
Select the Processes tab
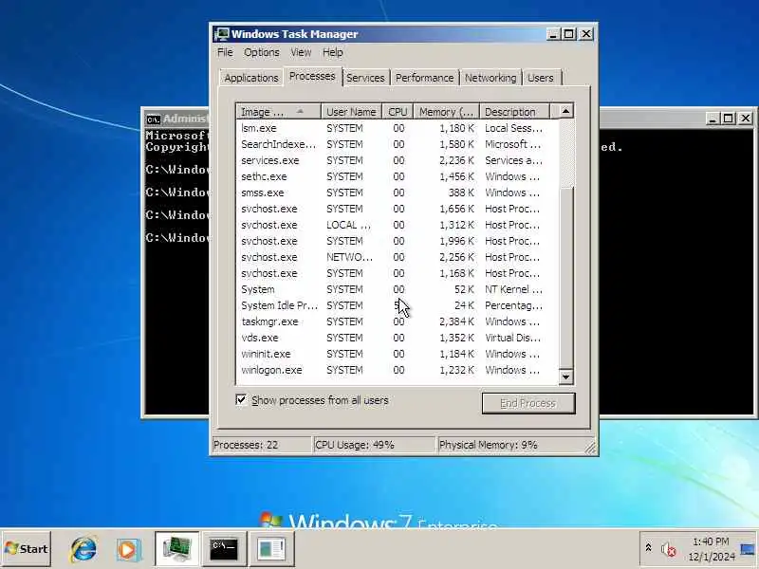312,77
